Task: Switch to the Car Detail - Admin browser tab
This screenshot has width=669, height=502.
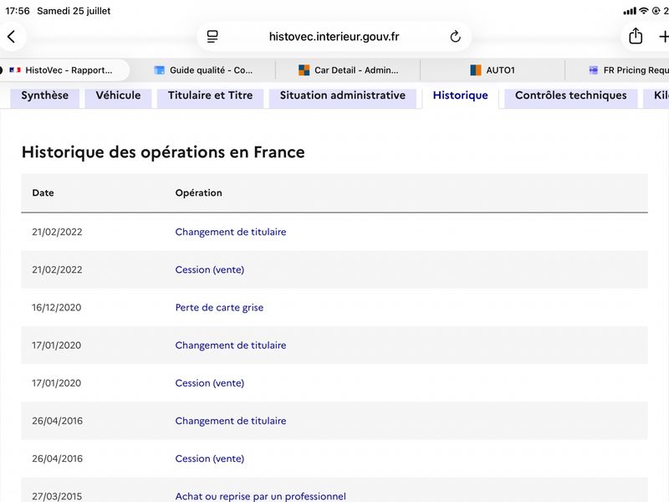Action: click(x=348, y=70)
